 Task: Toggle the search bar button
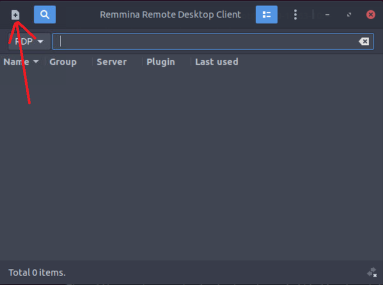(x=45, y=14)
